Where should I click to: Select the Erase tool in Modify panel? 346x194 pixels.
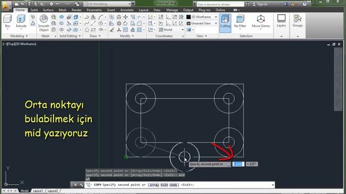pos(112,30)
